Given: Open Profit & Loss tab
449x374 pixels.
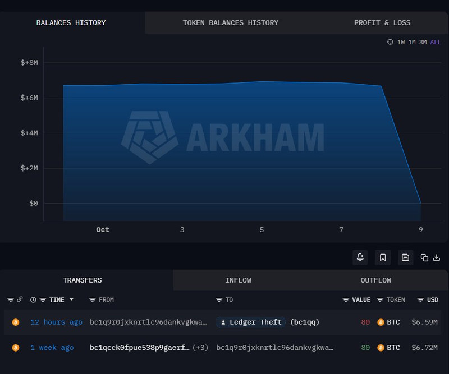Looking at the screenshot, I should 382,22.
